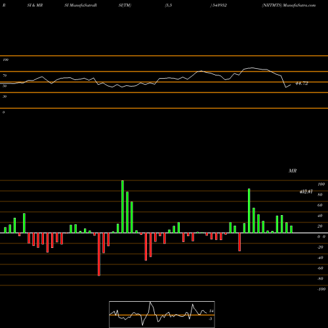328x328 pixels.
Task: Click the RSI value label 44.72
Action: point(302,83)
